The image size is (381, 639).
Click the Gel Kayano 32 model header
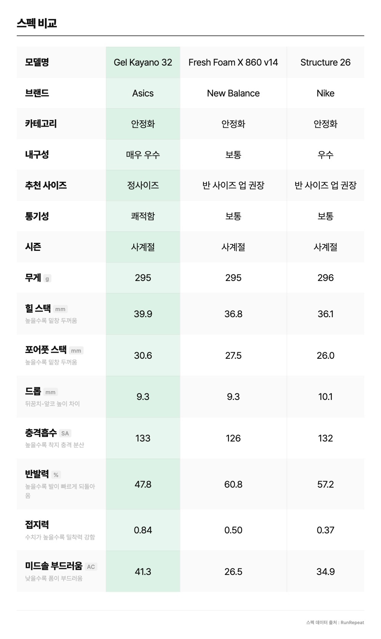point(143,63)
